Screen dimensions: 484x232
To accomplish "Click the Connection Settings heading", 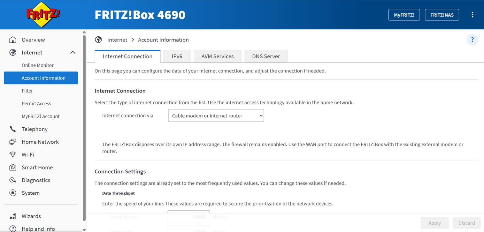I will 120,172.
